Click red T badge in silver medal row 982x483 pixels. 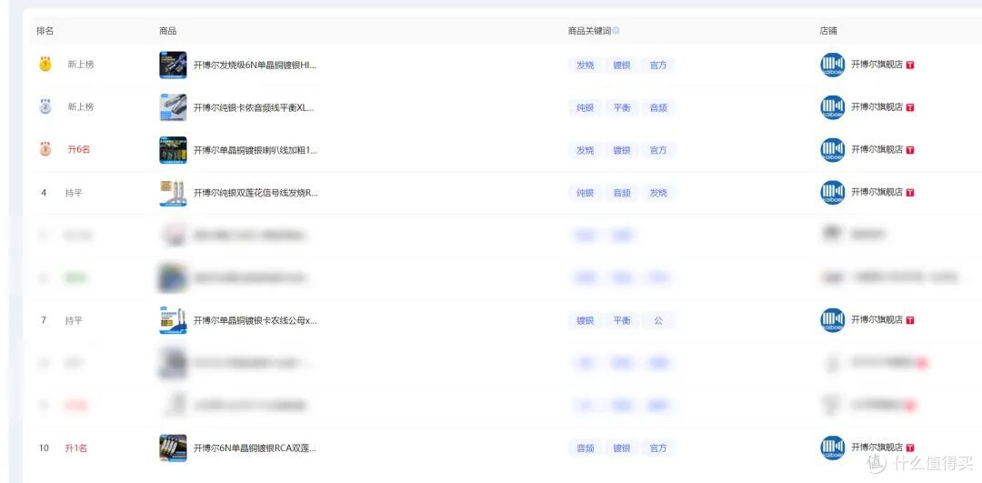[x=910, y=107]
